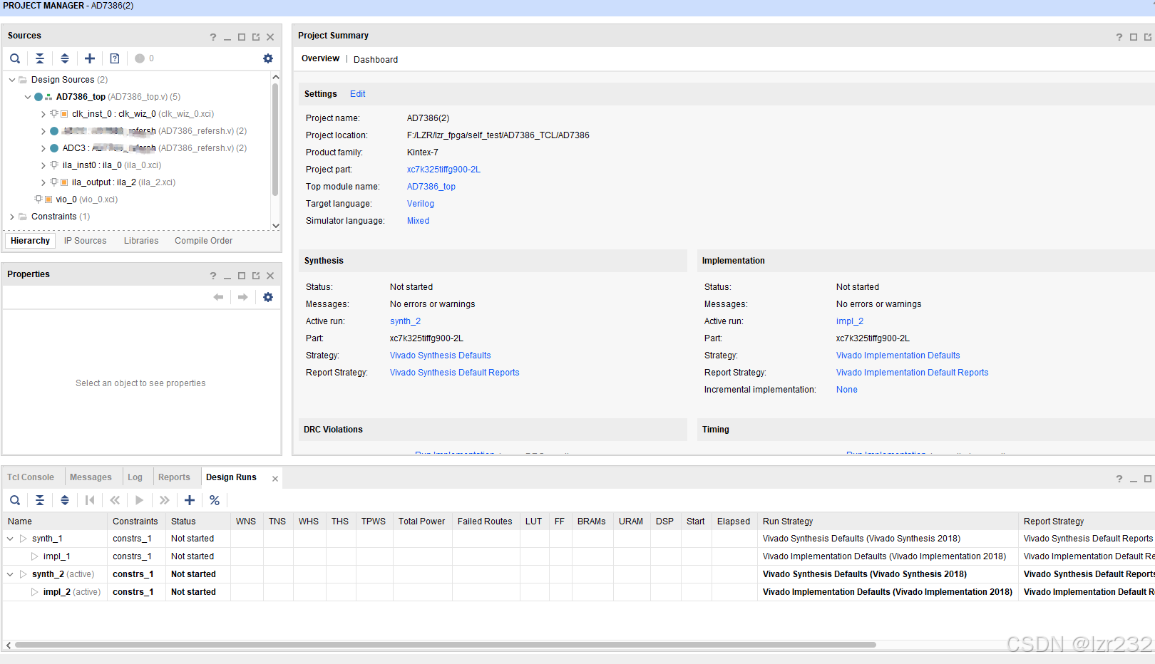
Task: Click the previous step double-arrow icon
Action: 115,500
